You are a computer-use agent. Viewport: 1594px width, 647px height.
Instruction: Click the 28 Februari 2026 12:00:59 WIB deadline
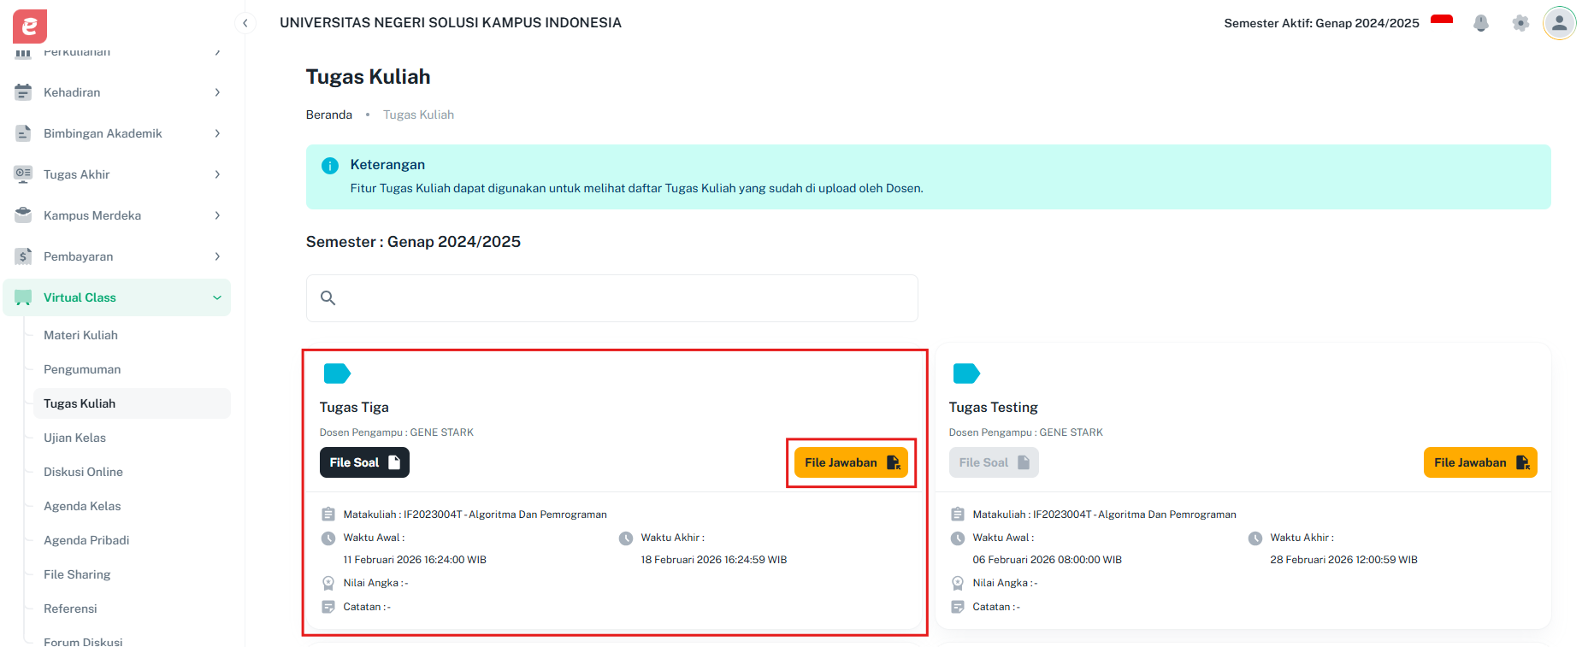pyautogui.click(x=1343, y=560)
